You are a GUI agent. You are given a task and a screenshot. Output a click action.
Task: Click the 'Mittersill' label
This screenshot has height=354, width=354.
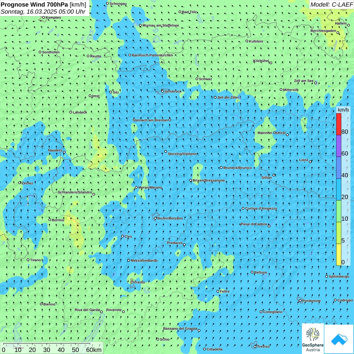pyautogui.click(x=291, y=90)
